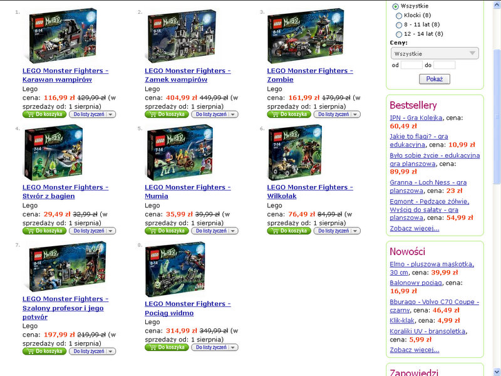The height and width of the screenshot is (376, 501).
Task: Add Mumia set to shopping cart
Action: tap(167, 231)
